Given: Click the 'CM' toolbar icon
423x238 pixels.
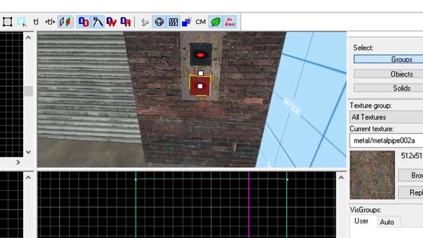Looking at the screenshot, I should click(201, 22).
